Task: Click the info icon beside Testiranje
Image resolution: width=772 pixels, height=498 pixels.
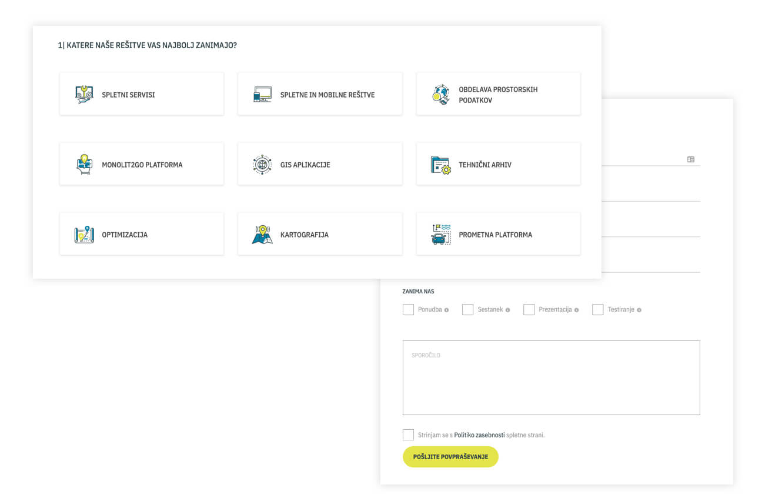Action: (x=639, y=310)
